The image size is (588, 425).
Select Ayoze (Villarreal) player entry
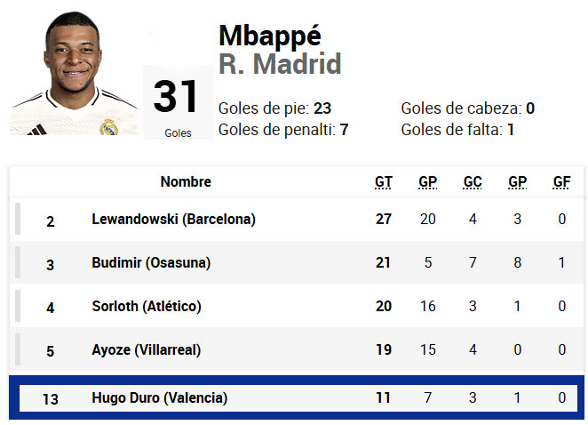point(147,350)
